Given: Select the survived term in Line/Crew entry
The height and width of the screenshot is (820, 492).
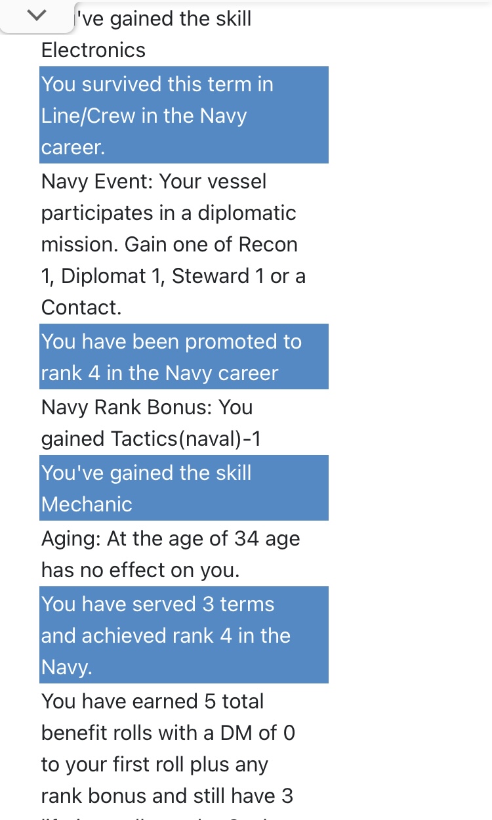Looking at the screenshot, I should coord(184,115).
